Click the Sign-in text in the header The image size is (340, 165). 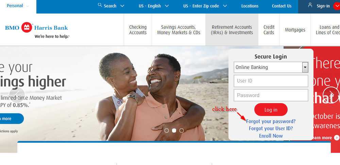(x=323, y=6)
